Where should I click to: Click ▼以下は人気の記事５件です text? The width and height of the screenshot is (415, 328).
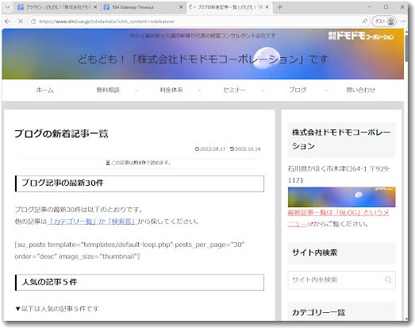[x=57, y=309]
